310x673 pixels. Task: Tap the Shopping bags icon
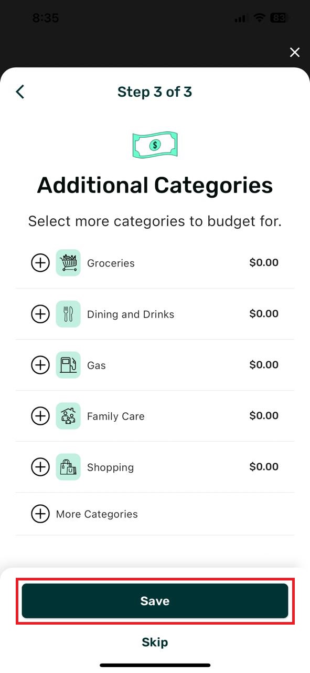pyautogui.click(x=68, y=466)
